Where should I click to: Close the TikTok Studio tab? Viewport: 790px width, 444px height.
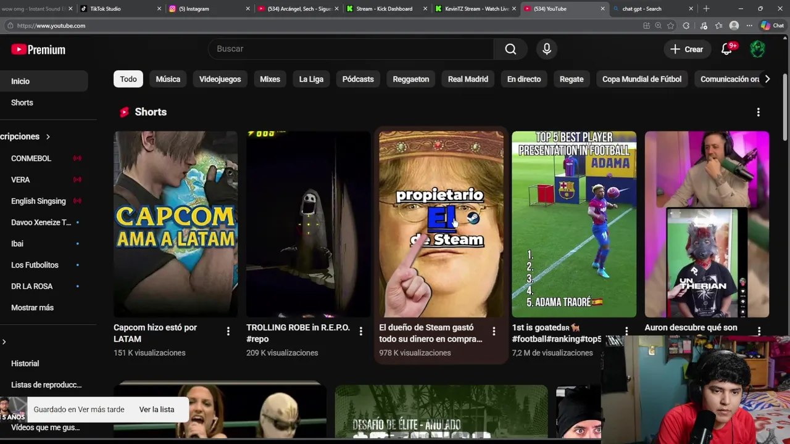pyautogui.click(x=159, y=9)
